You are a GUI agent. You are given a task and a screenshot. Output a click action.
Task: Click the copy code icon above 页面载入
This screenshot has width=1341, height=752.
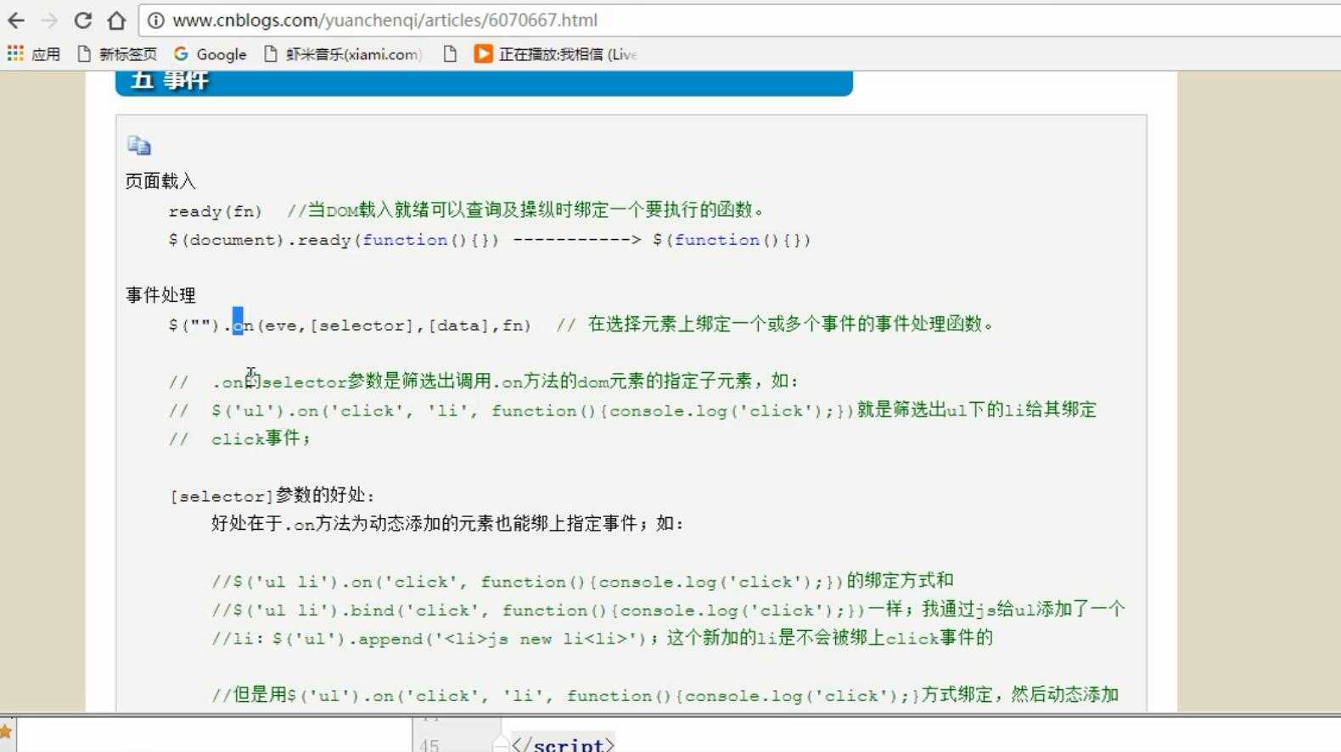139,145
